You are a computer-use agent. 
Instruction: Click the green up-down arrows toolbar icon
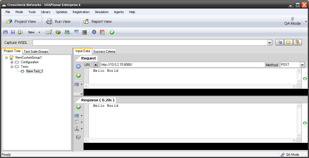tap(67, 32)
